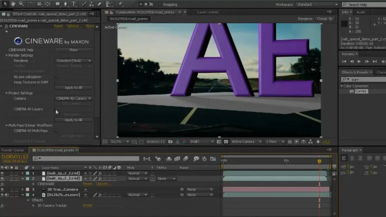
Task: Expand layer 1 properties in timeline
Action: click(x=23, y=173)
